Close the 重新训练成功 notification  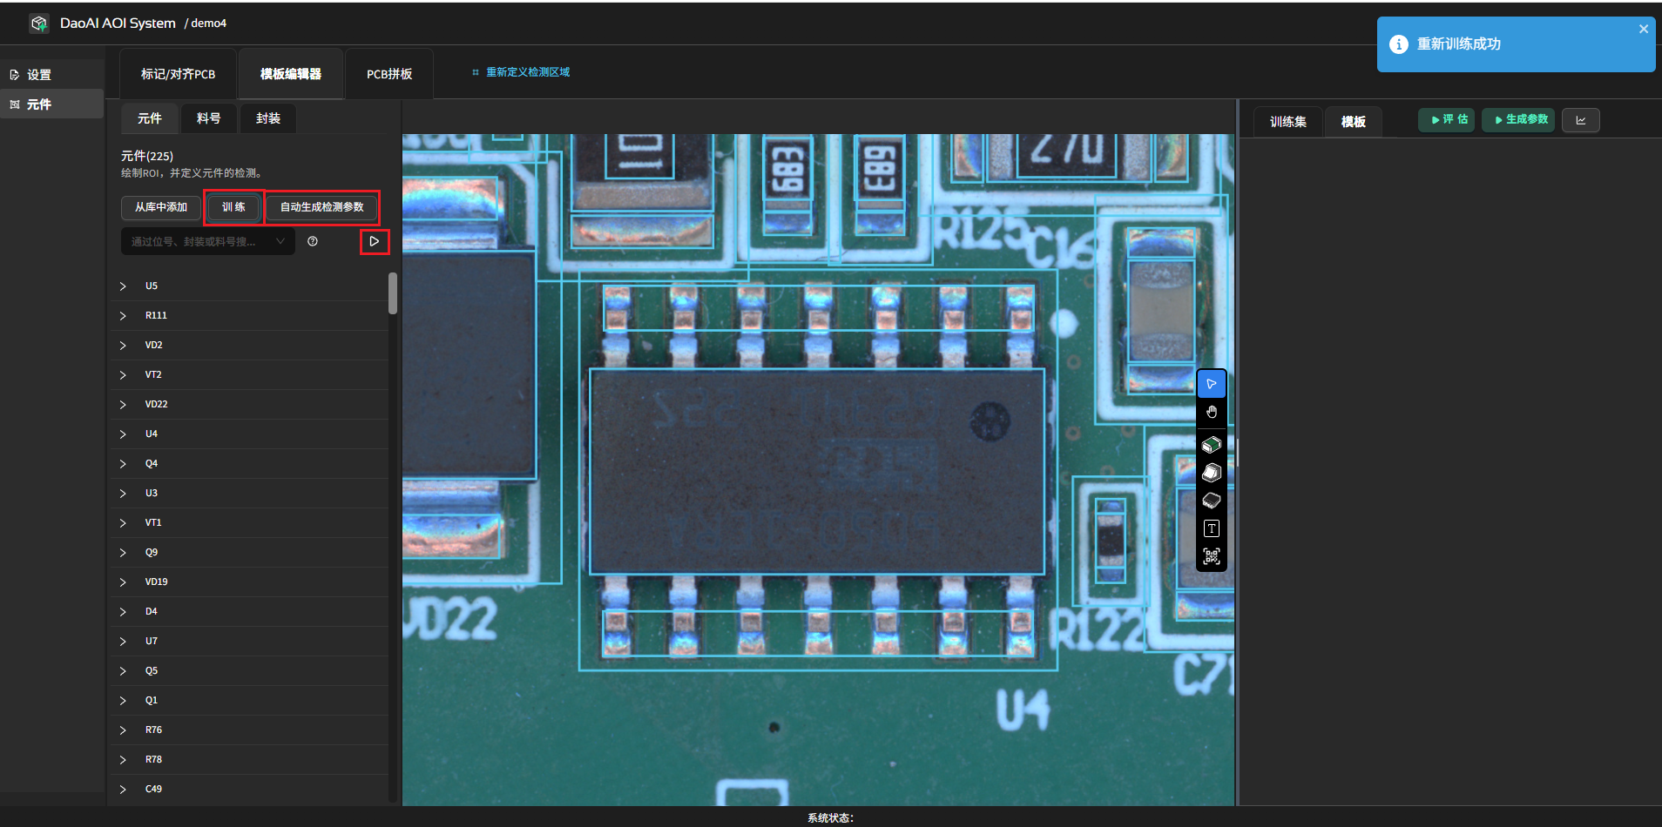tap(1643, 29)
